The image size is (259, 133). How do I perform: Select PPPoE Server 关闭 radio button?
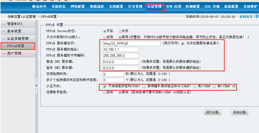pyautogui.click(x=120, y=31)
